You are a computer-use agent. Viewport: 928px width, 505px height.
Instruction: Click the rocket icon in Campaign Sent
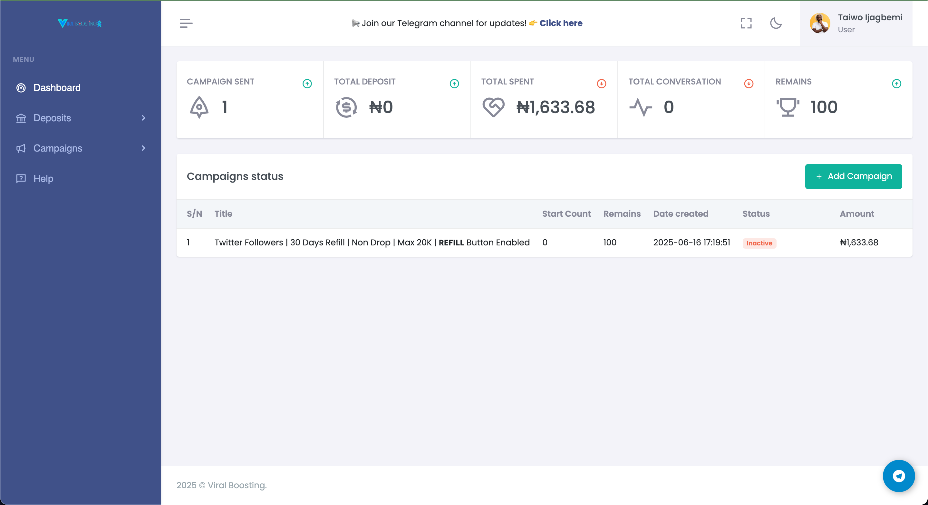[199, 107]
